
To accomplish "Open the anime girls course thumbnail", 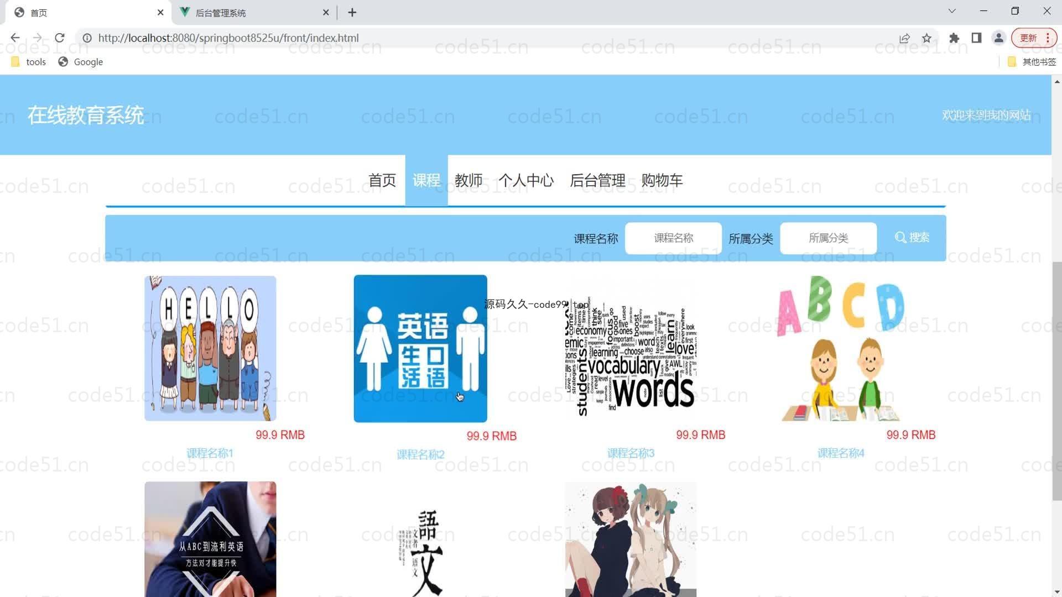I will [631, 539].
